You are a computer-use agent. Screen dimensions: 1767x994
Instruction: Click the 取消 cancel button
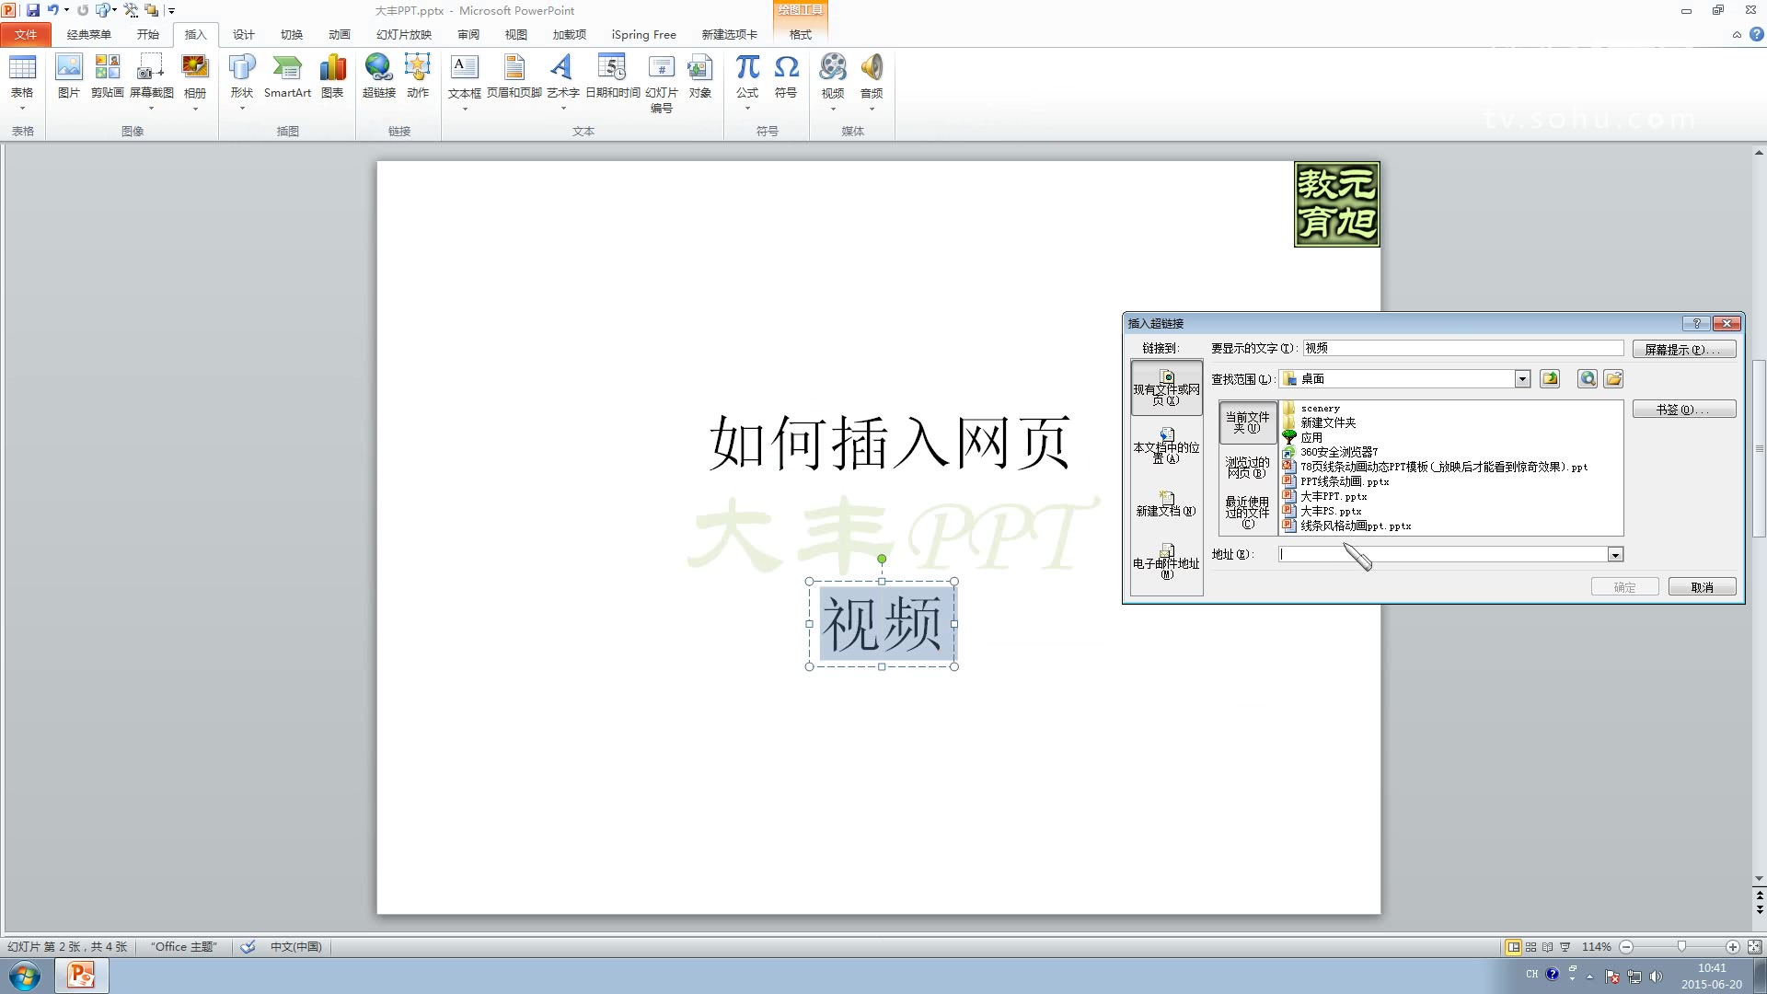coord(1701,586)
